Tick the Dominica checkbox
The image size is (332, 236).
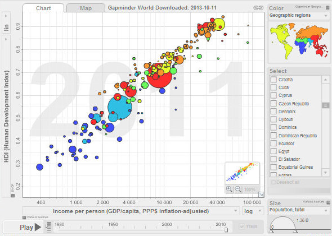(273, 127)
